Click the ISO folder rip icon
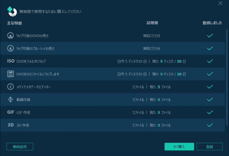Viewport: 229px width, 156px height. tap(11, 61)
